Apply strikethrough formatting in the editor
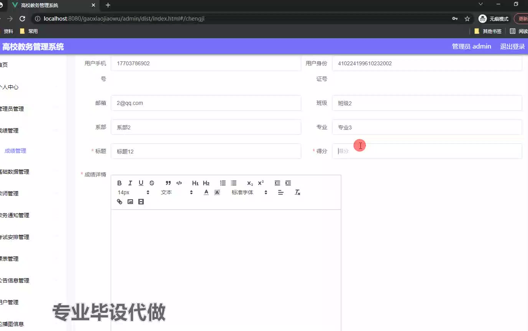The width and height of the screenshot is (528, 331). point(152,183)
